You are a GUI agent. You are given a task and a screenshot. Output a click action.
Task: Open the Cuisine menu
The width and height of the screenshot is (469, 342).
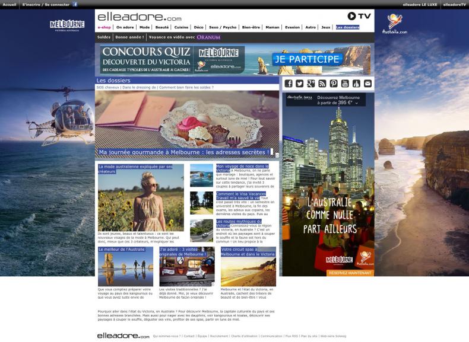pyautogui.click(x=181, y=27)
